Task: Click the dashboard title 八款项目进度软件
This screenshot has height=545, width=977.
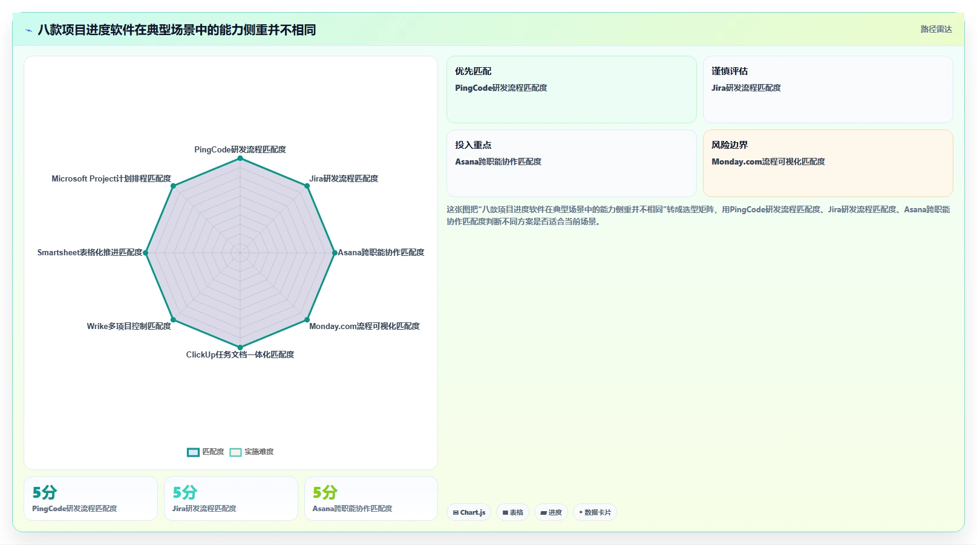Action: click(x=177, y=30)
